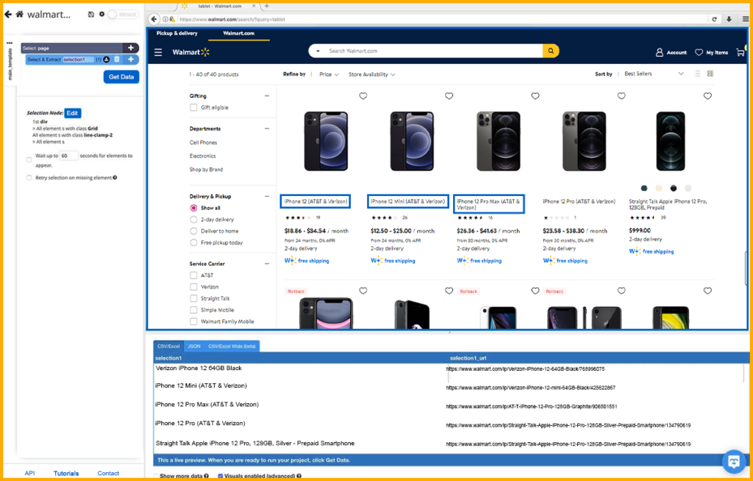753x481 pixels.
Task: Click the selection1 name field
Action: pos(78,59)
